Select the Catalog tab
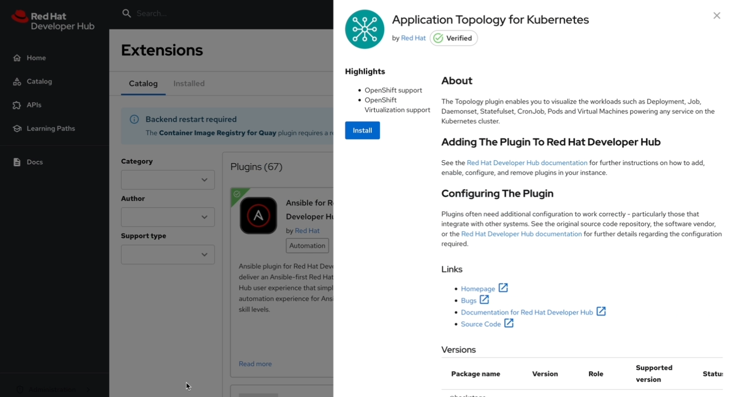This screenshot has width=735, height=397. (x=143, y=84)
